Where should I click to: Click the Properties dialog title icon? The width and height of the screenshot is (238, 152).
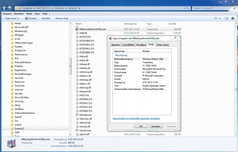[110, 38]
